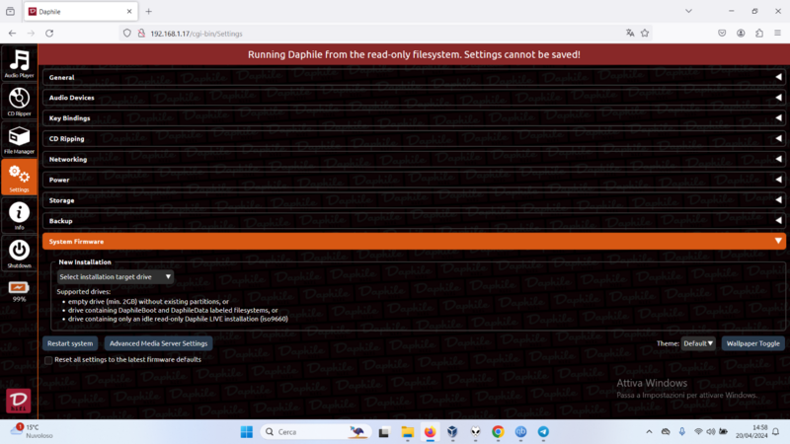Screen dimensions: 790x444
Task: Open Firefox extensions menu
Action: tap(759, 34)
